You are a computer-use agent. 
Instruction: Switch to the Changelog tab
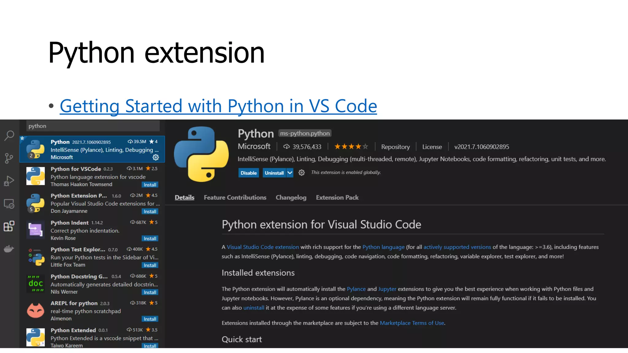point(291,198)
